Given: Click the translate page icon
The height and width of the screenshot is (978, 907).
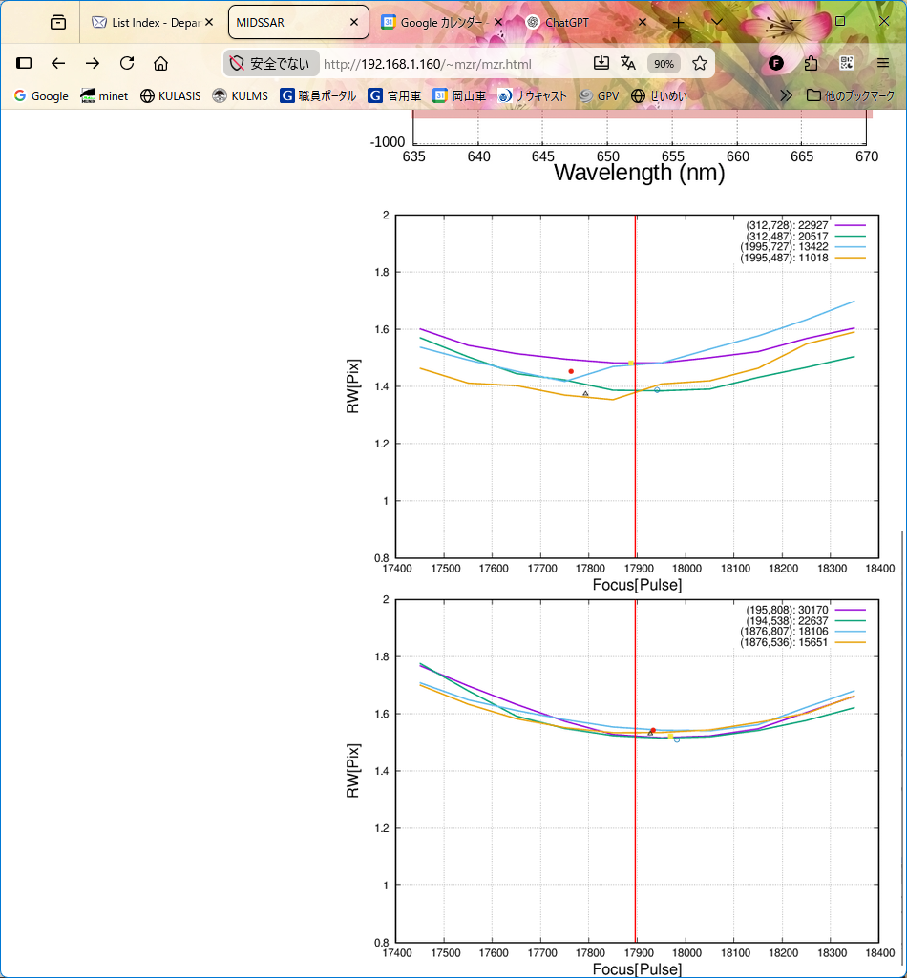Looking at the screenshot, I should [627, 63].
